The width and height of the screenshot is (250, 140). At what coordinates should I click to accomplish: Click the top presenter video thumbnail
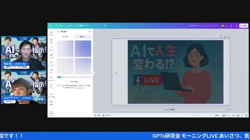(24, 53)
